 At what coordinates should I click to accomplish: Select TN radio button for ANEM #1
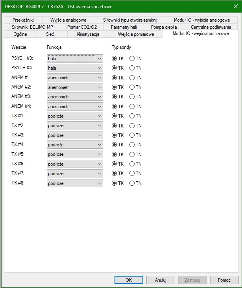pyautogui.click(x=132, y=78)
